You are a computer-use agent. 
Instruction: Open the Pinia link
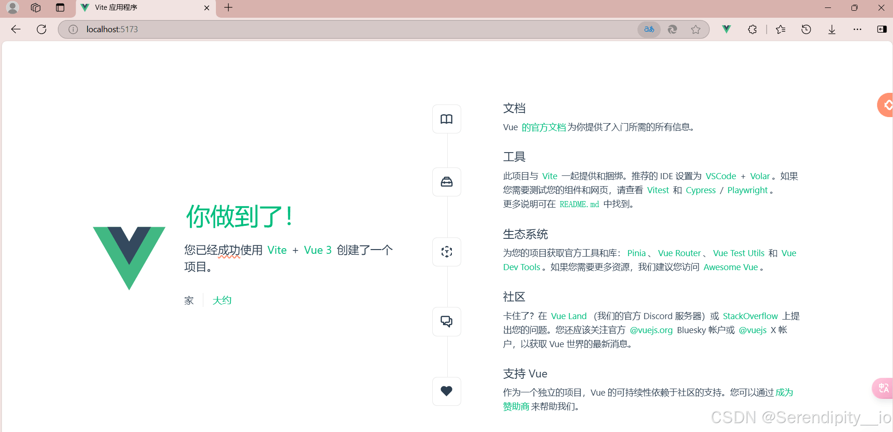click(x=637, y=253)
